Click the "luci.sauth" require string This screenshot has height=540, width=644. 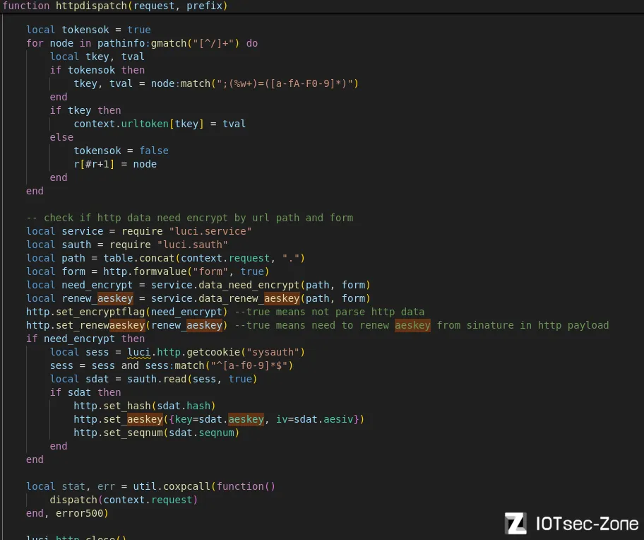coord(193,245)
